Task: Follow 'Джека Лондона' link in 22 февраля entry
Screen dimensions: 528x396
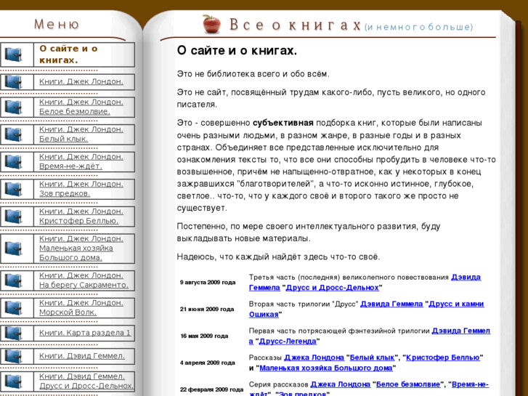Action: pos(340,384)
